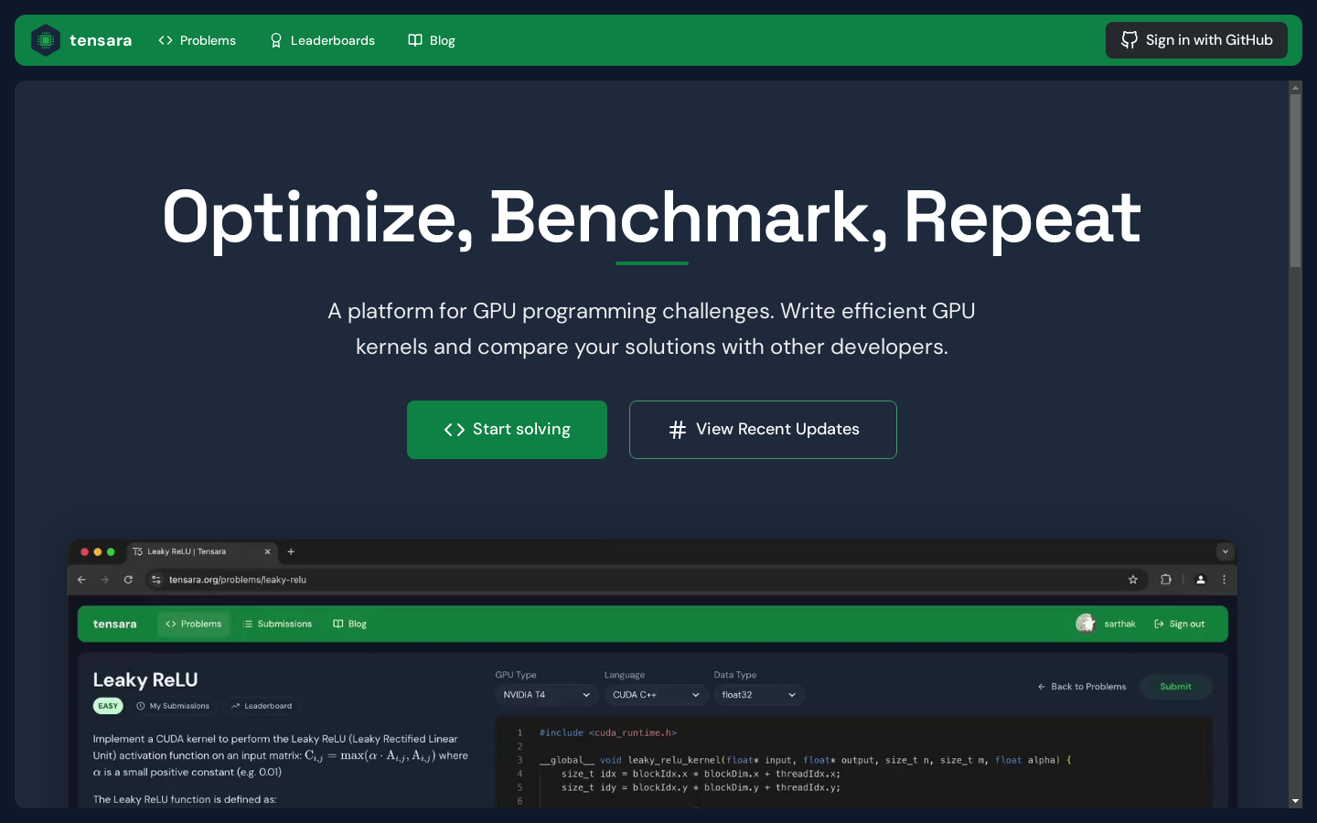The image size is (1317, 823).
Task: Click the hash icon in View Recent Updates
Action: point(678,430)
